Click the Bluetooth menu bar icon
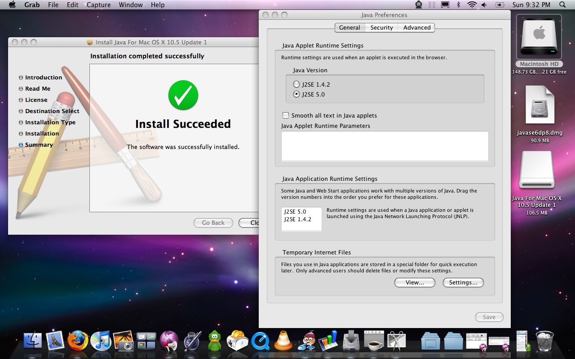Image resolution: width=575 pixels, height=359 pixels. pyautogui.click(x=459, y=5)
